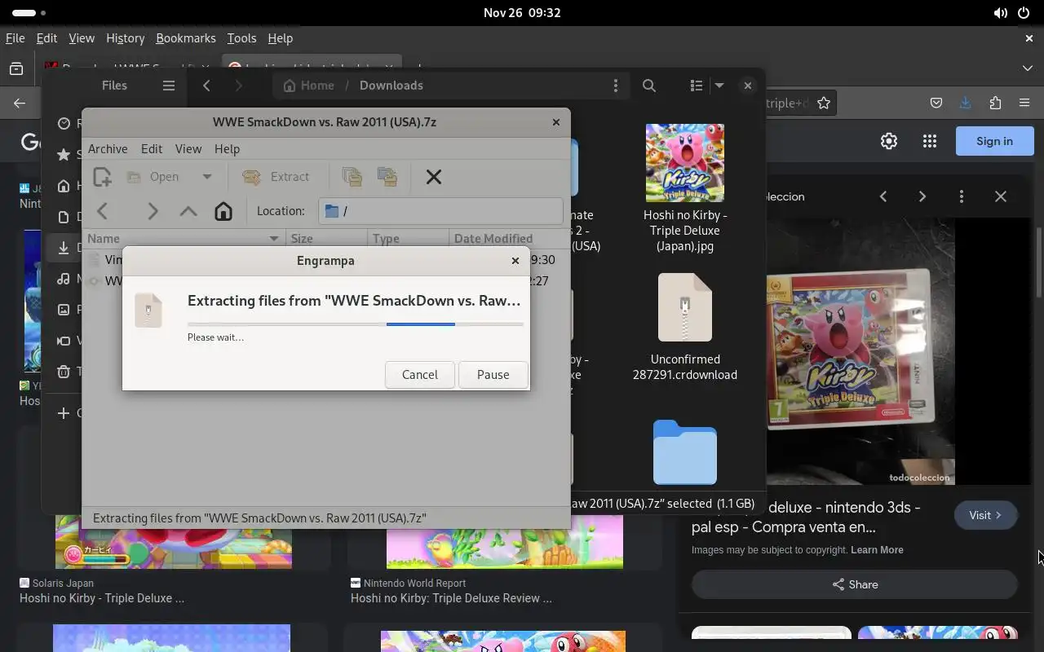Share the previewed image
The image size is (1044, 652).
click(855, 584)
